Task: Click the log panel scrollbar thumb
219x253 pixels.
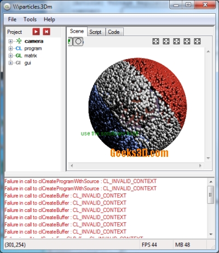Action: (211, 195)
